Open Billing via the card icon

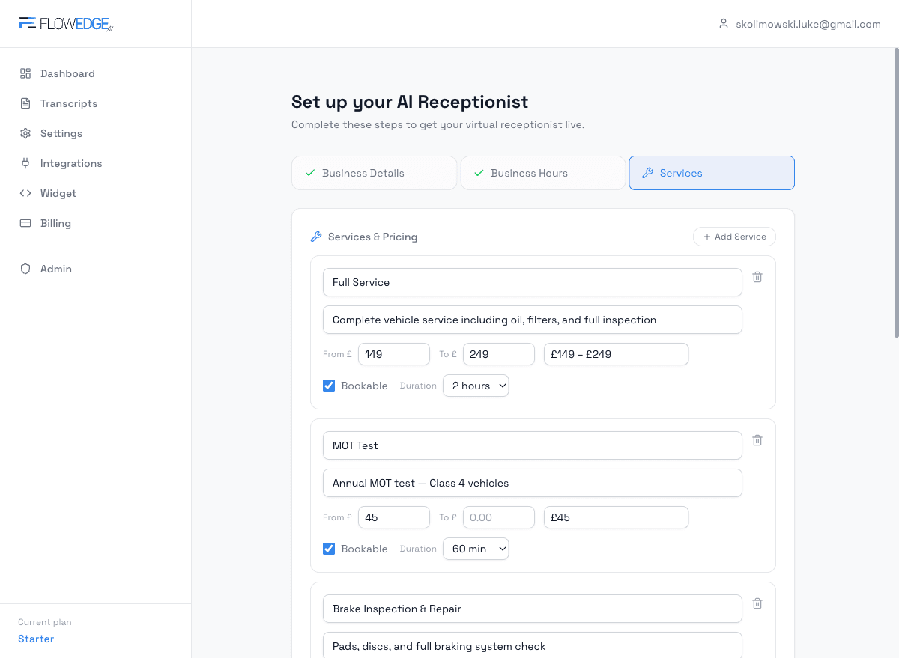[x=25, y=223]
